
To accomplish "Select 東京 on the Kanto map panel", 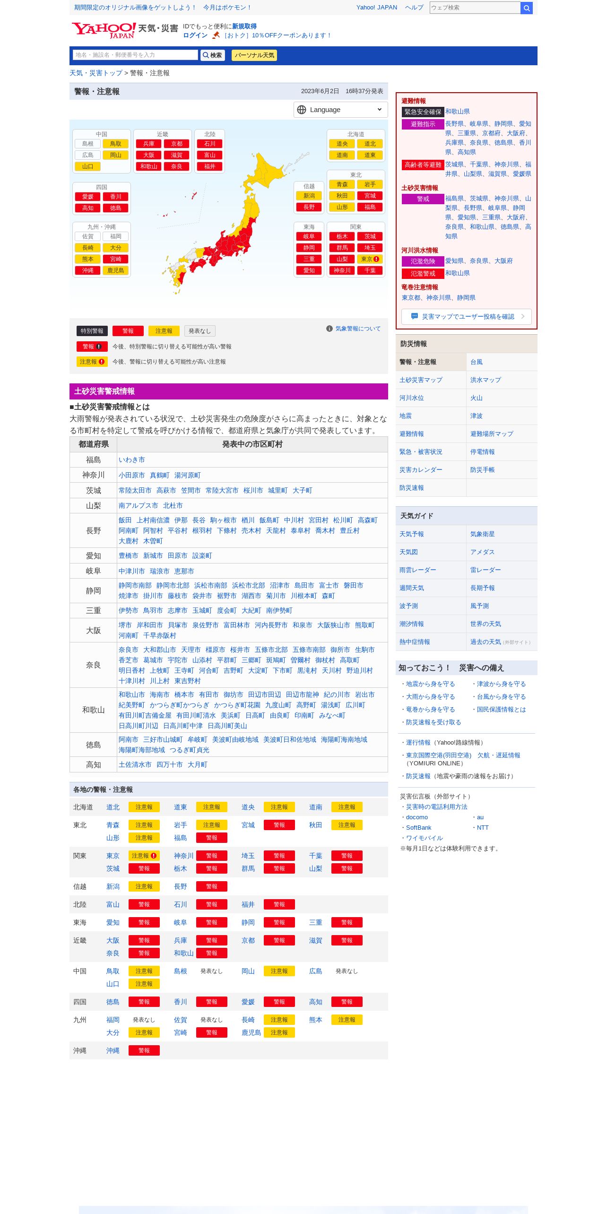I will point(370,259).
